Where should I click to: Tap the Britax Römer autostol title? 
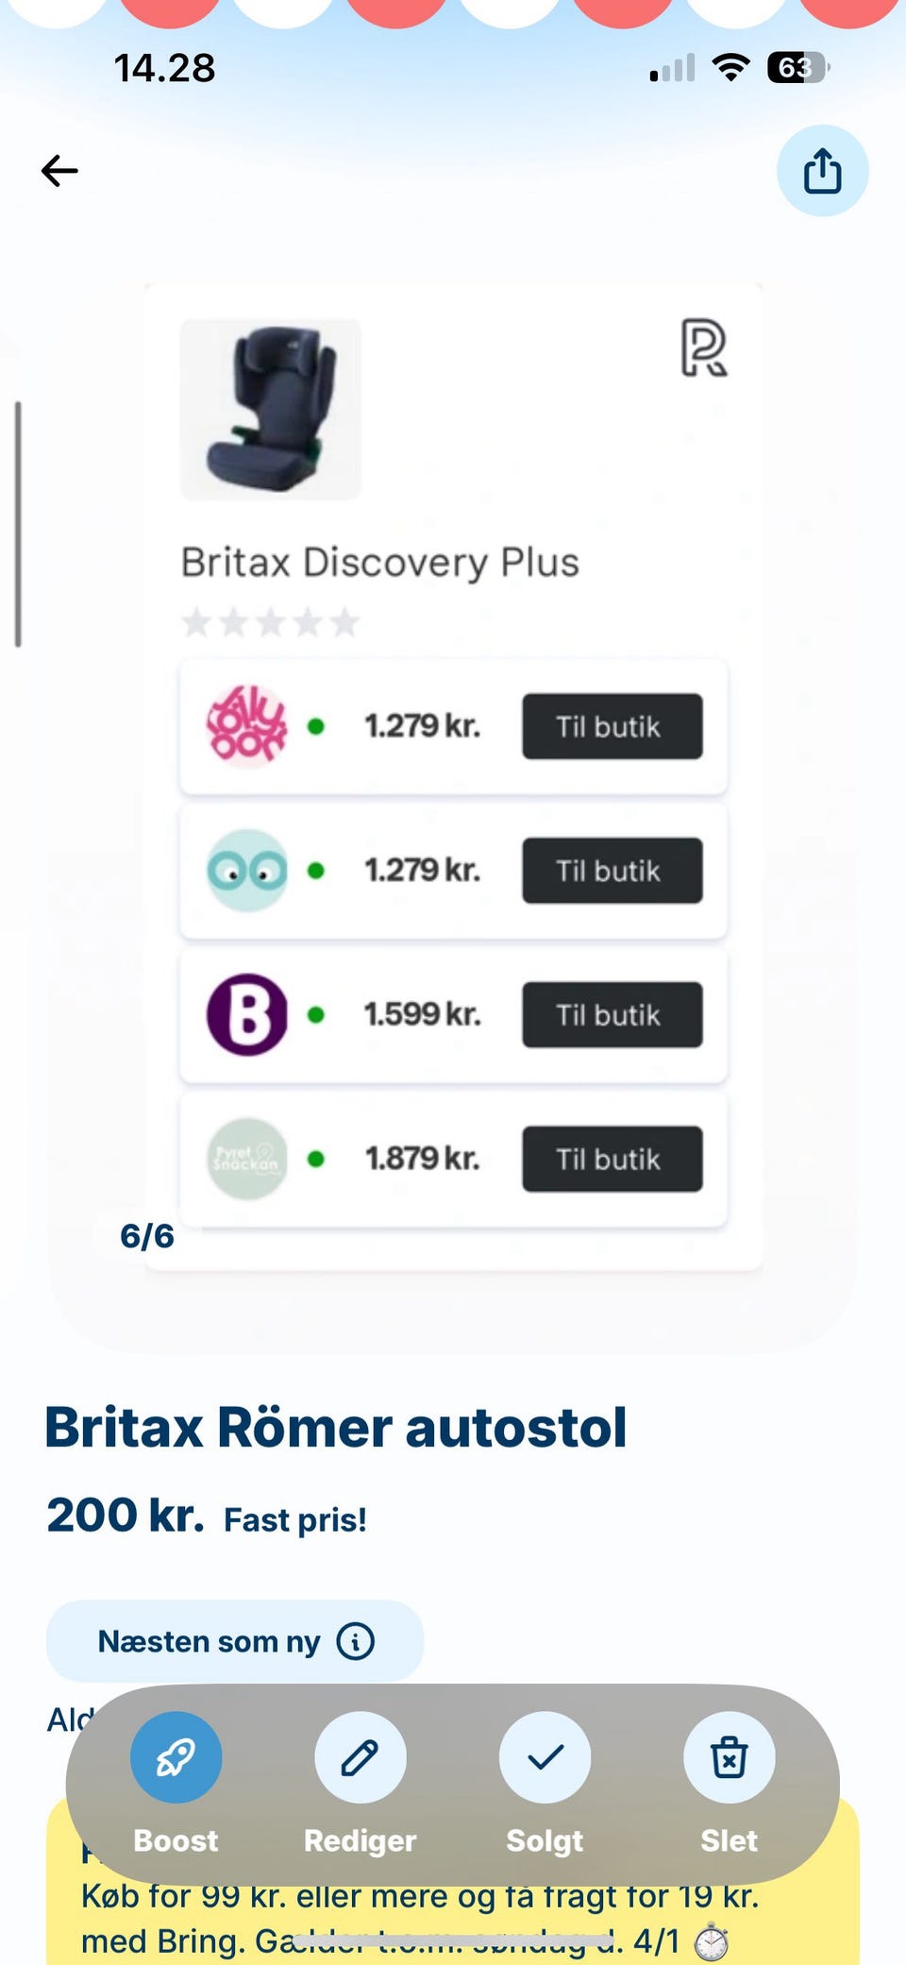[x=336, y=1427]
